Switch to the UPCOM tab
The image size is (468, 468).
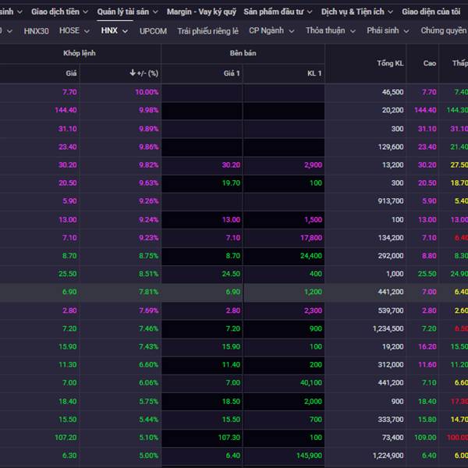coord(153,31)
